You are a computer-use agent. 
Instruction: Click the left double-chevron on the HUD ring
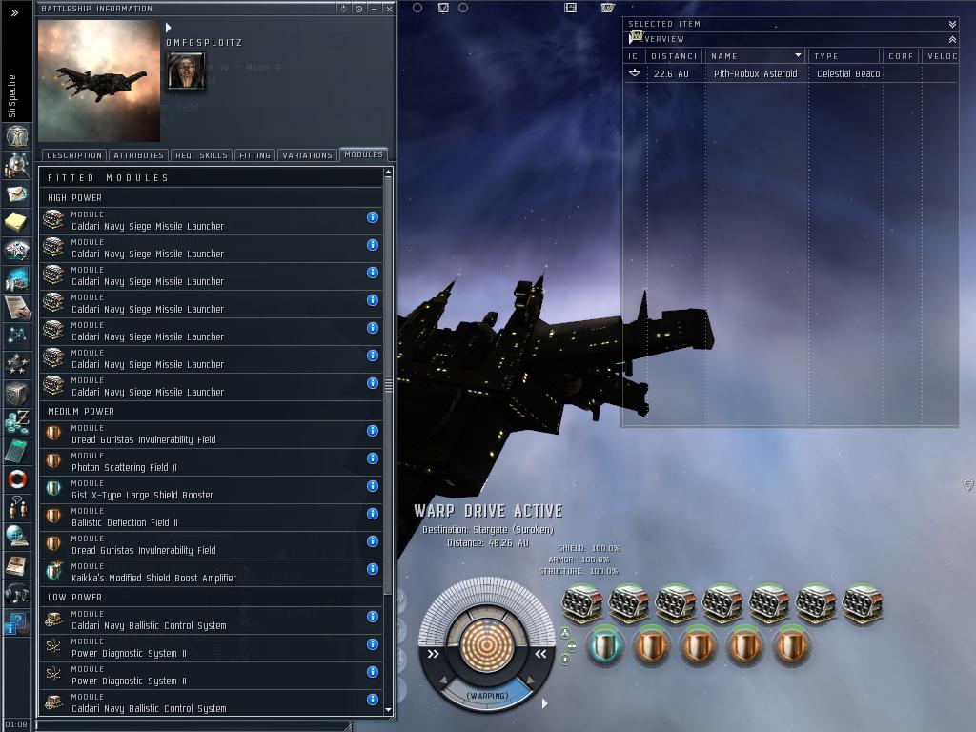click(434, 654)
